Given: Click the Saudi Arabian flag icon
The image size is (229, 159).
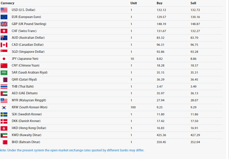Looking at the screenshot, I should [4, 73].
